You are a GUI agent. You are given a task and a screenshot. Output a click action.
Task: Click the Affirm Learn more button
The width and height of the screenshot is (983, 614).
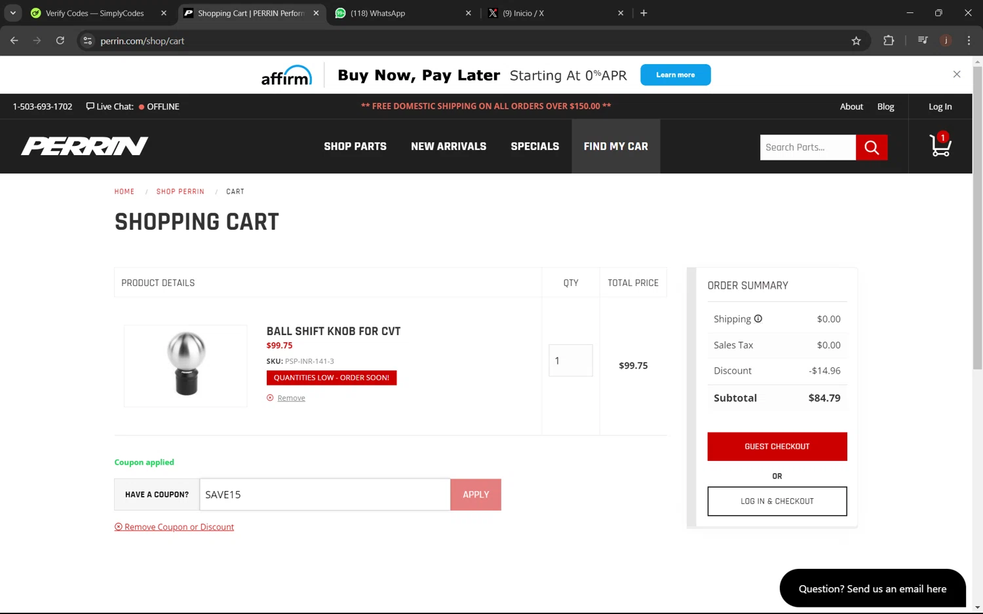pyautogui.click(x=675, y=75)
